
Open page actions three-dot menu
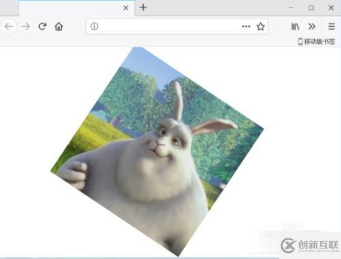click(246, 27)
